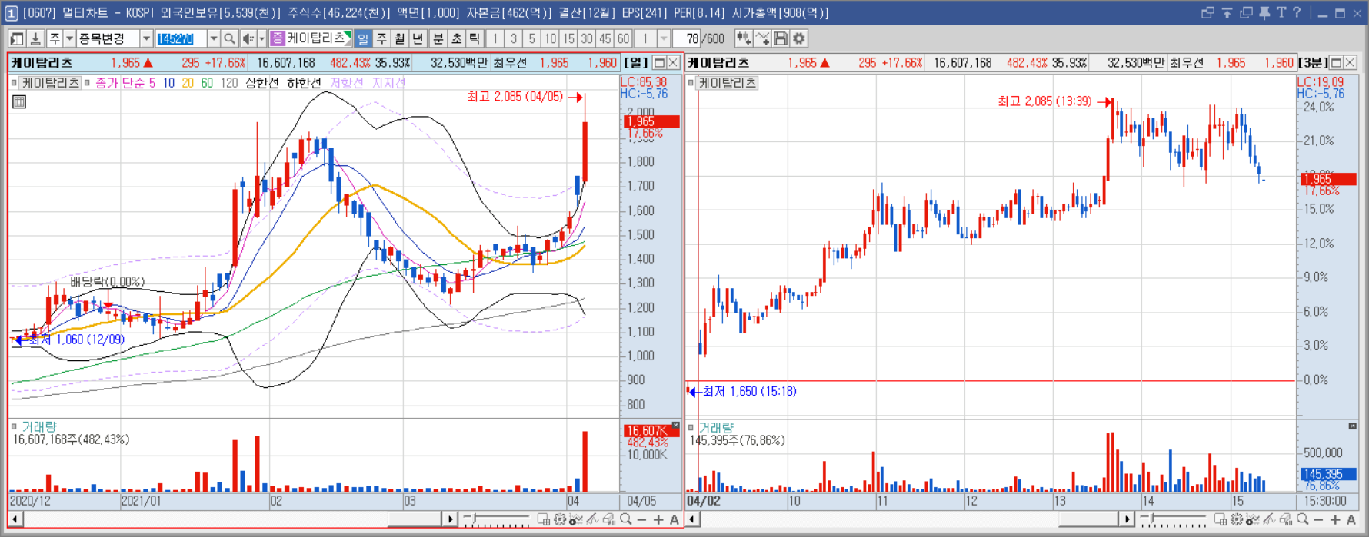The width and height of the screenshot is (1369, 537).
Task: Toggle the 케이탑리츠 series box in 3-minute chart
Action: 691,82
